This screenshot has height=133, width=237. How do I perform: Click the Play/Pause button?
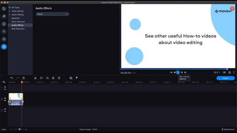[x=178, y=72]
